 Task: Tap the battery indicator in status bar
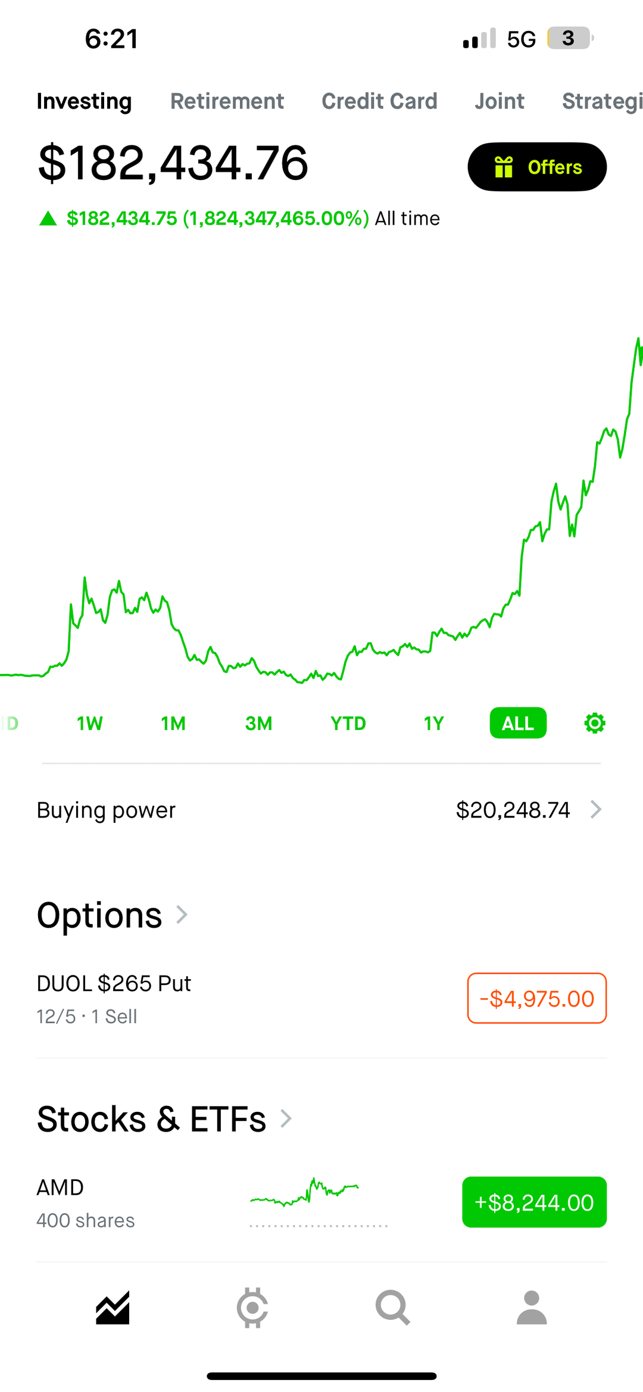[x=570, y=39]
